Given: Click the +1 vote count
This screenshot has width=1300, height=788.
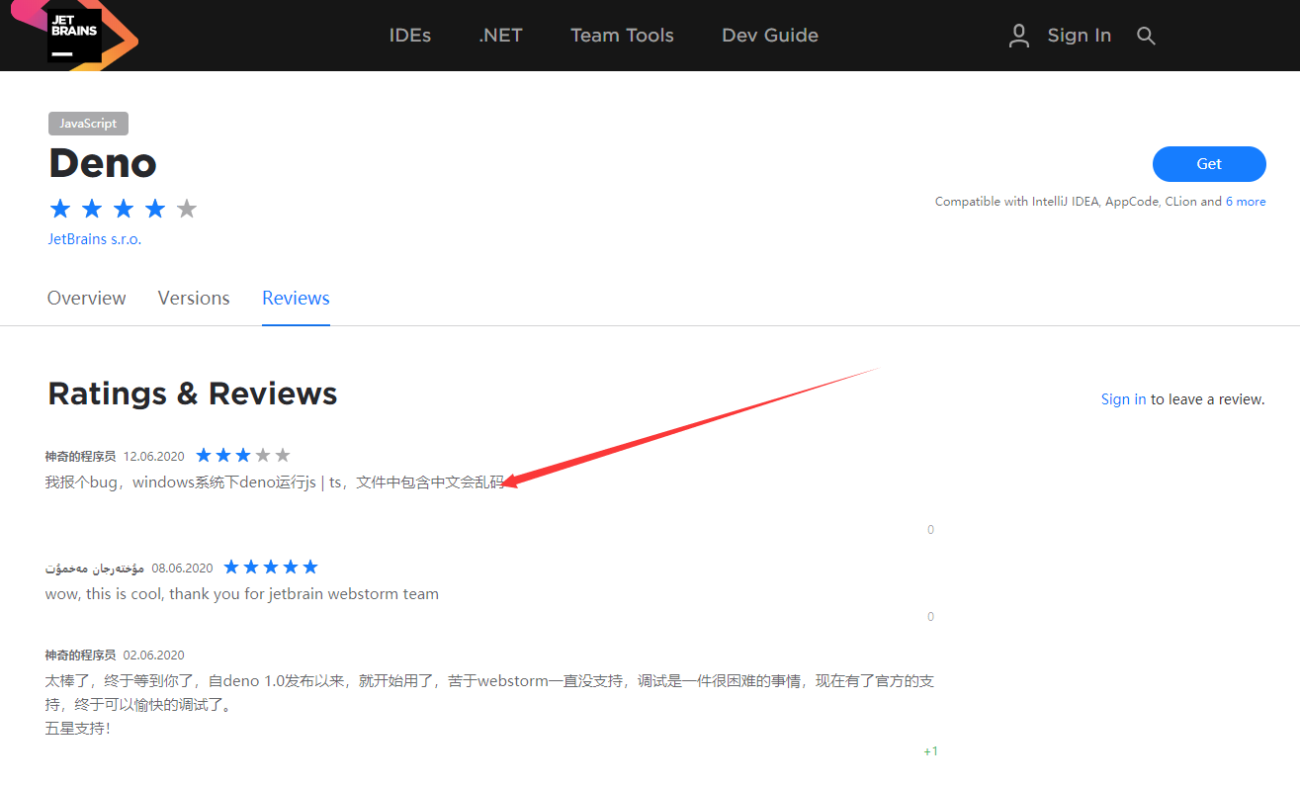Looking at the screenshot, I should [930, 751].
